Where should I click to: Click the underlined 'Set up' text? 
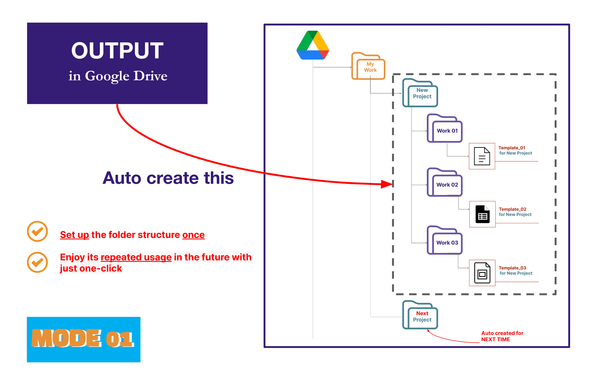tap(74, 235)
